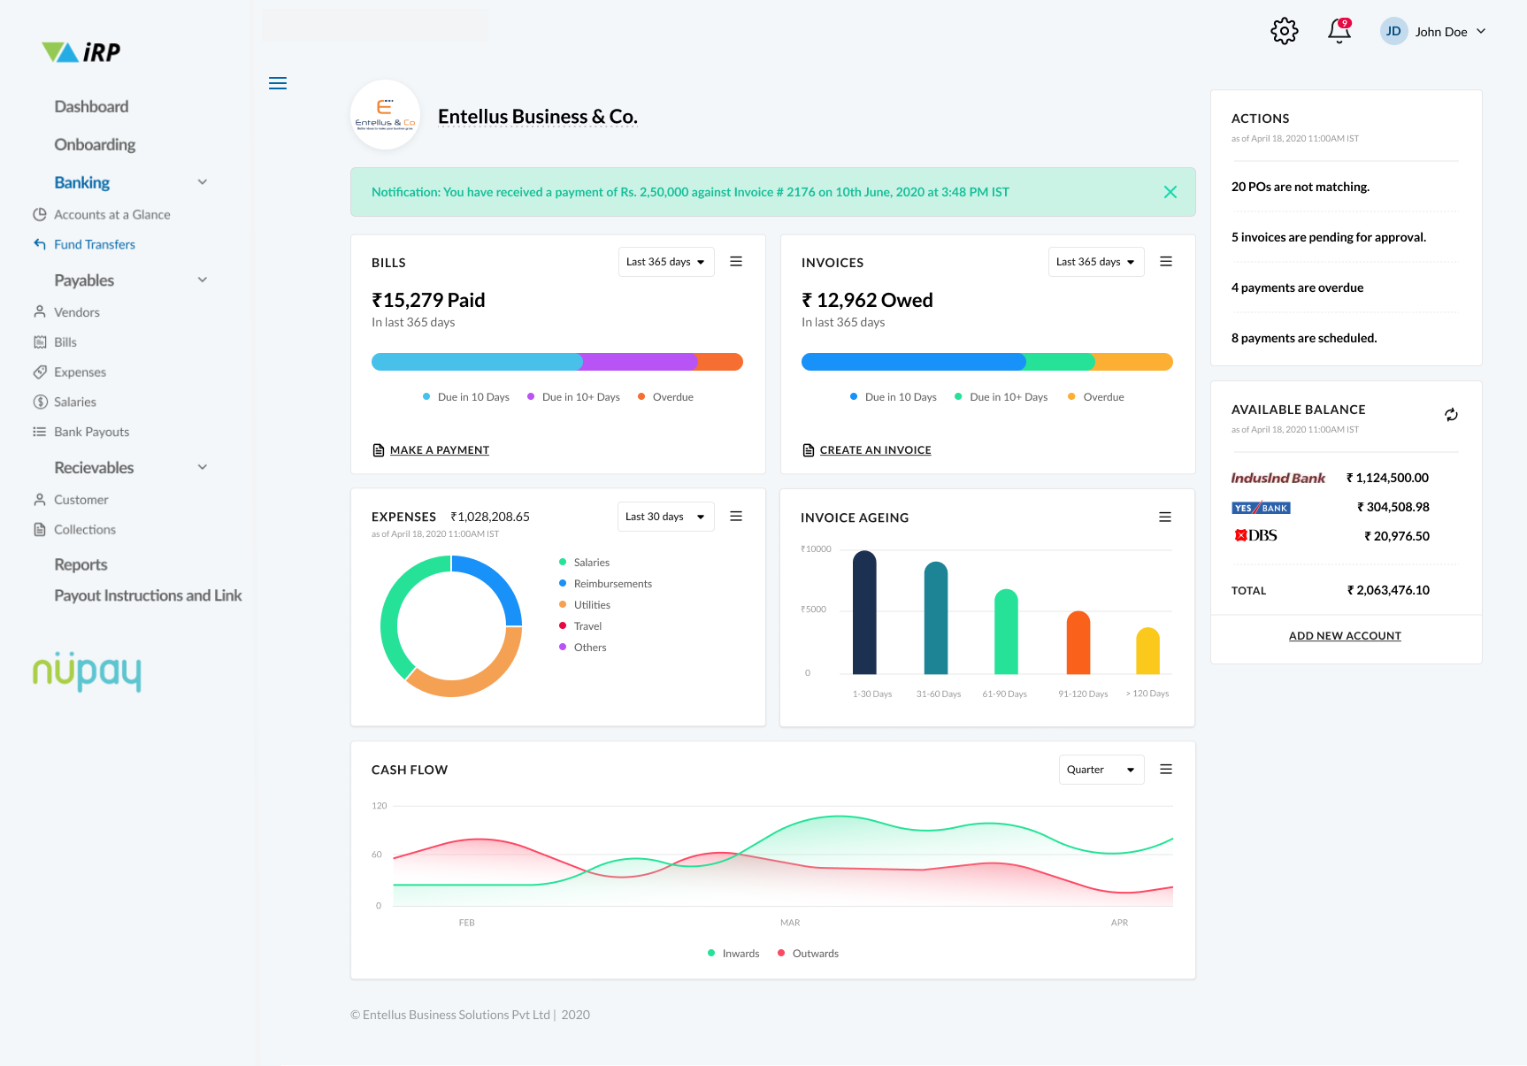
Task: Go to Fund Transfers in sidebar
Action: click(x=94, y=244)
